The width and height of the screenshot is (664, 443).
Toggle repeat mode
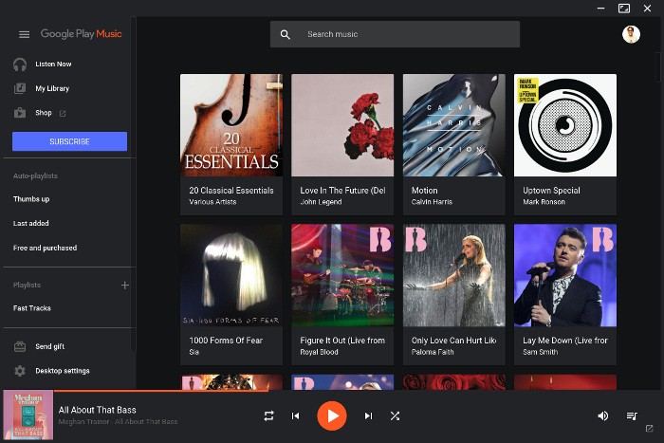point(268,415)
